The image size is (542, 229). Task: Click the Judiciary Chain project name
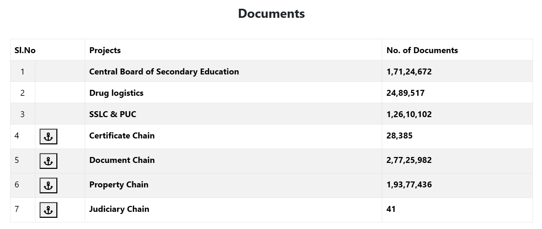[119, 209]
